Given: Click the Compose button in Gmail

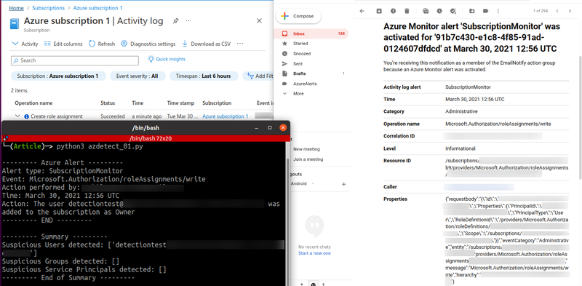Looking at the screenshot, I should pyautogui.click(x=298, y=16).
